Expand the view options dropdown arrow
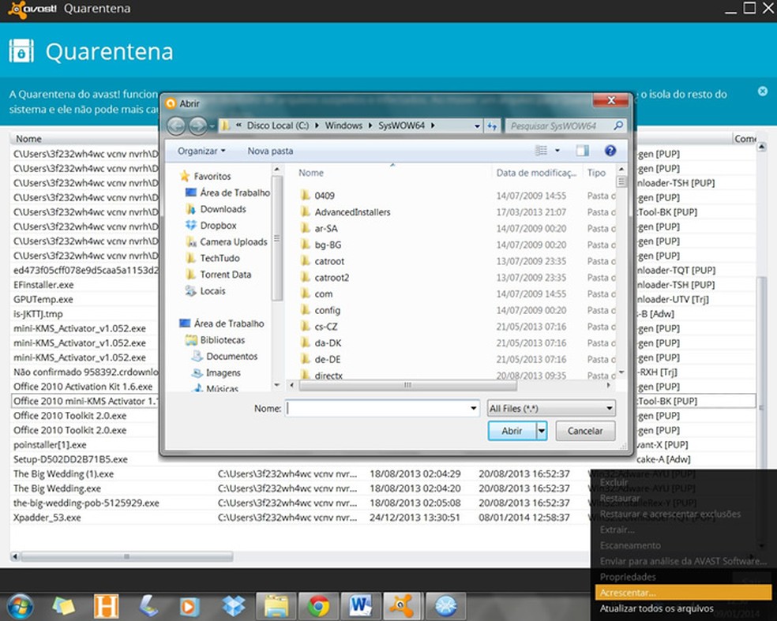The image size is (777, 621). click(557, 151)
